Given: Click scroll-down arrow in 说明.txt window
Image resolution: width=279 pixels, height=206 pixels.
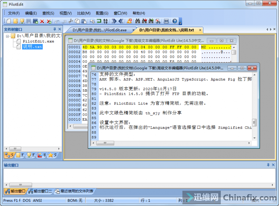Looking at the screenshot, I should (x=255, y=138).
